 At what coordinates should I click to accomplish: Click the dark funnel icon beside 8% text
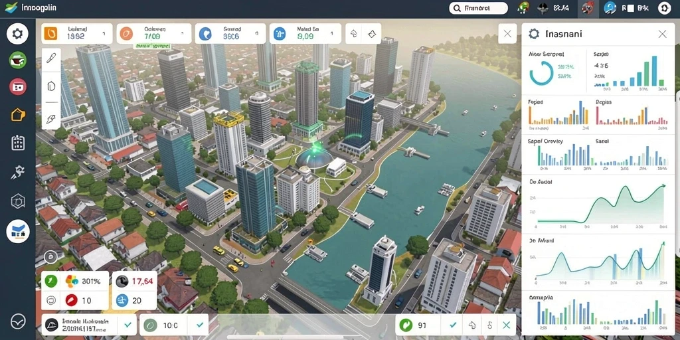543,8
